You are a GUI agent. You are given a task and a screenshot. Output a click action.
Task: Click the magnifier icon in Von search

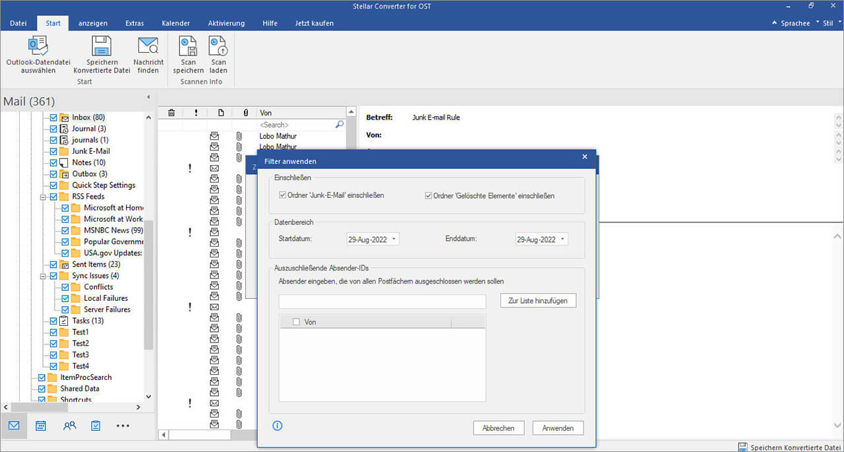[x=340, y=124]
